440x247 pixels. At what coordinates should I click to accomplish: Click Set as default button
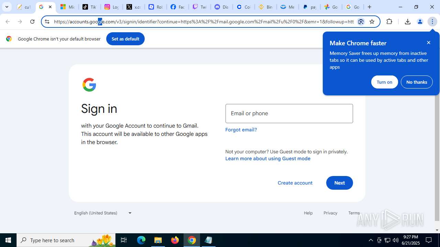[x=125, y=39]
